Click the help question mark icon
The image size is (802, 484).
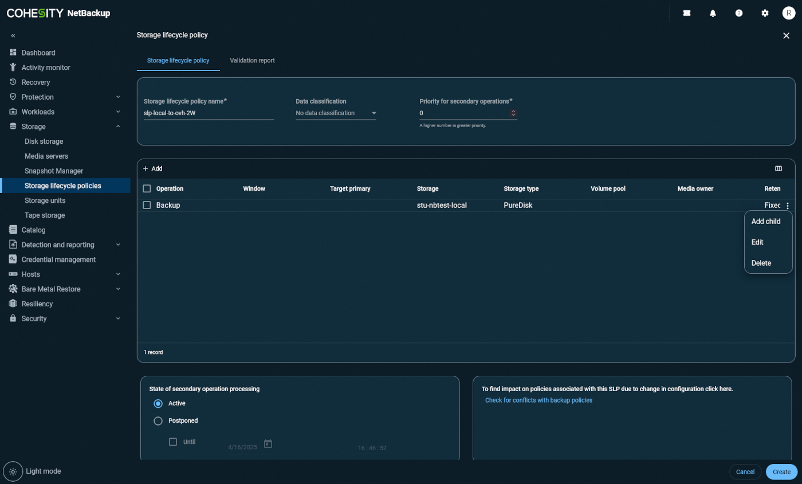(739, 13)
